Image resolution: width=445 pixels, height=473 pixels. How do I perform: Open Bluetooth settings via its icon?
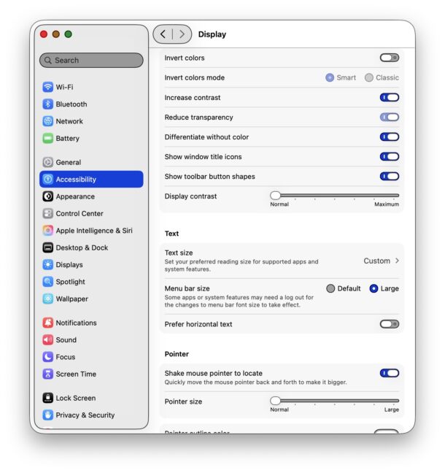point(48,104)
